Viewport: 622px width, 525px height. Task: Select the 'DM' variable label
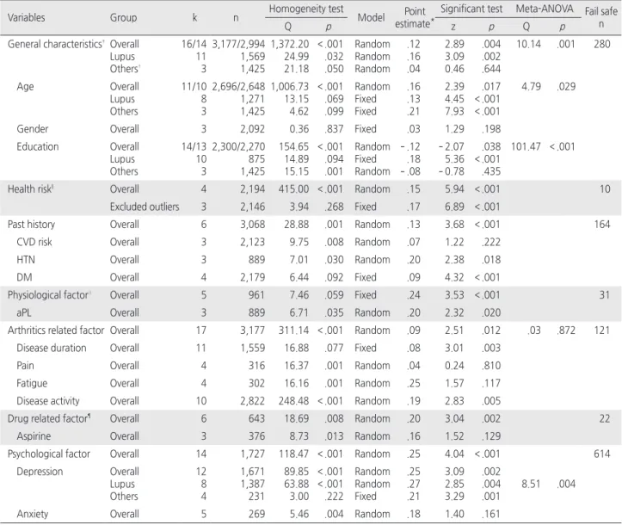coord(24,277)
